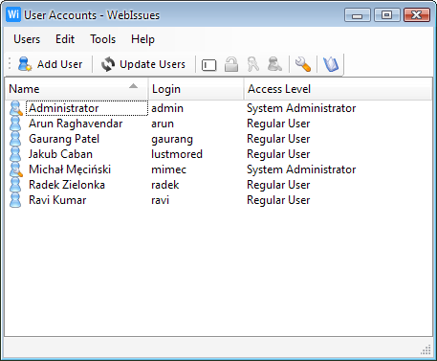Click Regular User in the ravi row
437x361 pixels.
[278, 200]
